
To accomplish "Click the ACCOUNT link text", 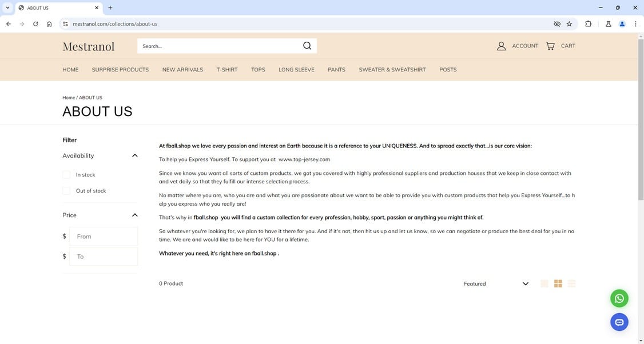I will 525,46.
